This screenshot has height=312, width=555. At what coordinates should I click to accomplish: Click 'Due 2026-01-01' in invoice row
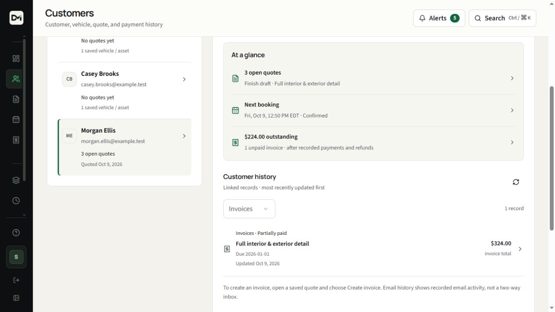(252, 254)
